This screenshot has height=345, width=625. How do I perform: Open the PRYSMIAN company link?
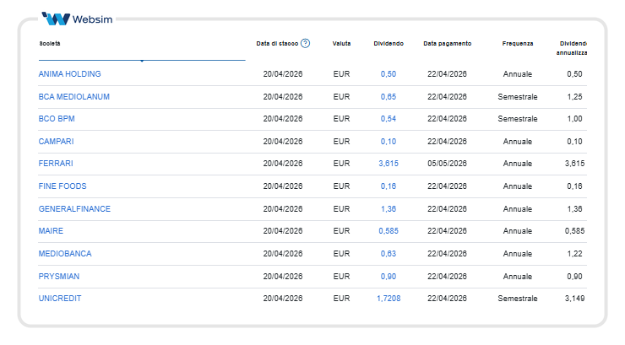click(x=59, y=276)
